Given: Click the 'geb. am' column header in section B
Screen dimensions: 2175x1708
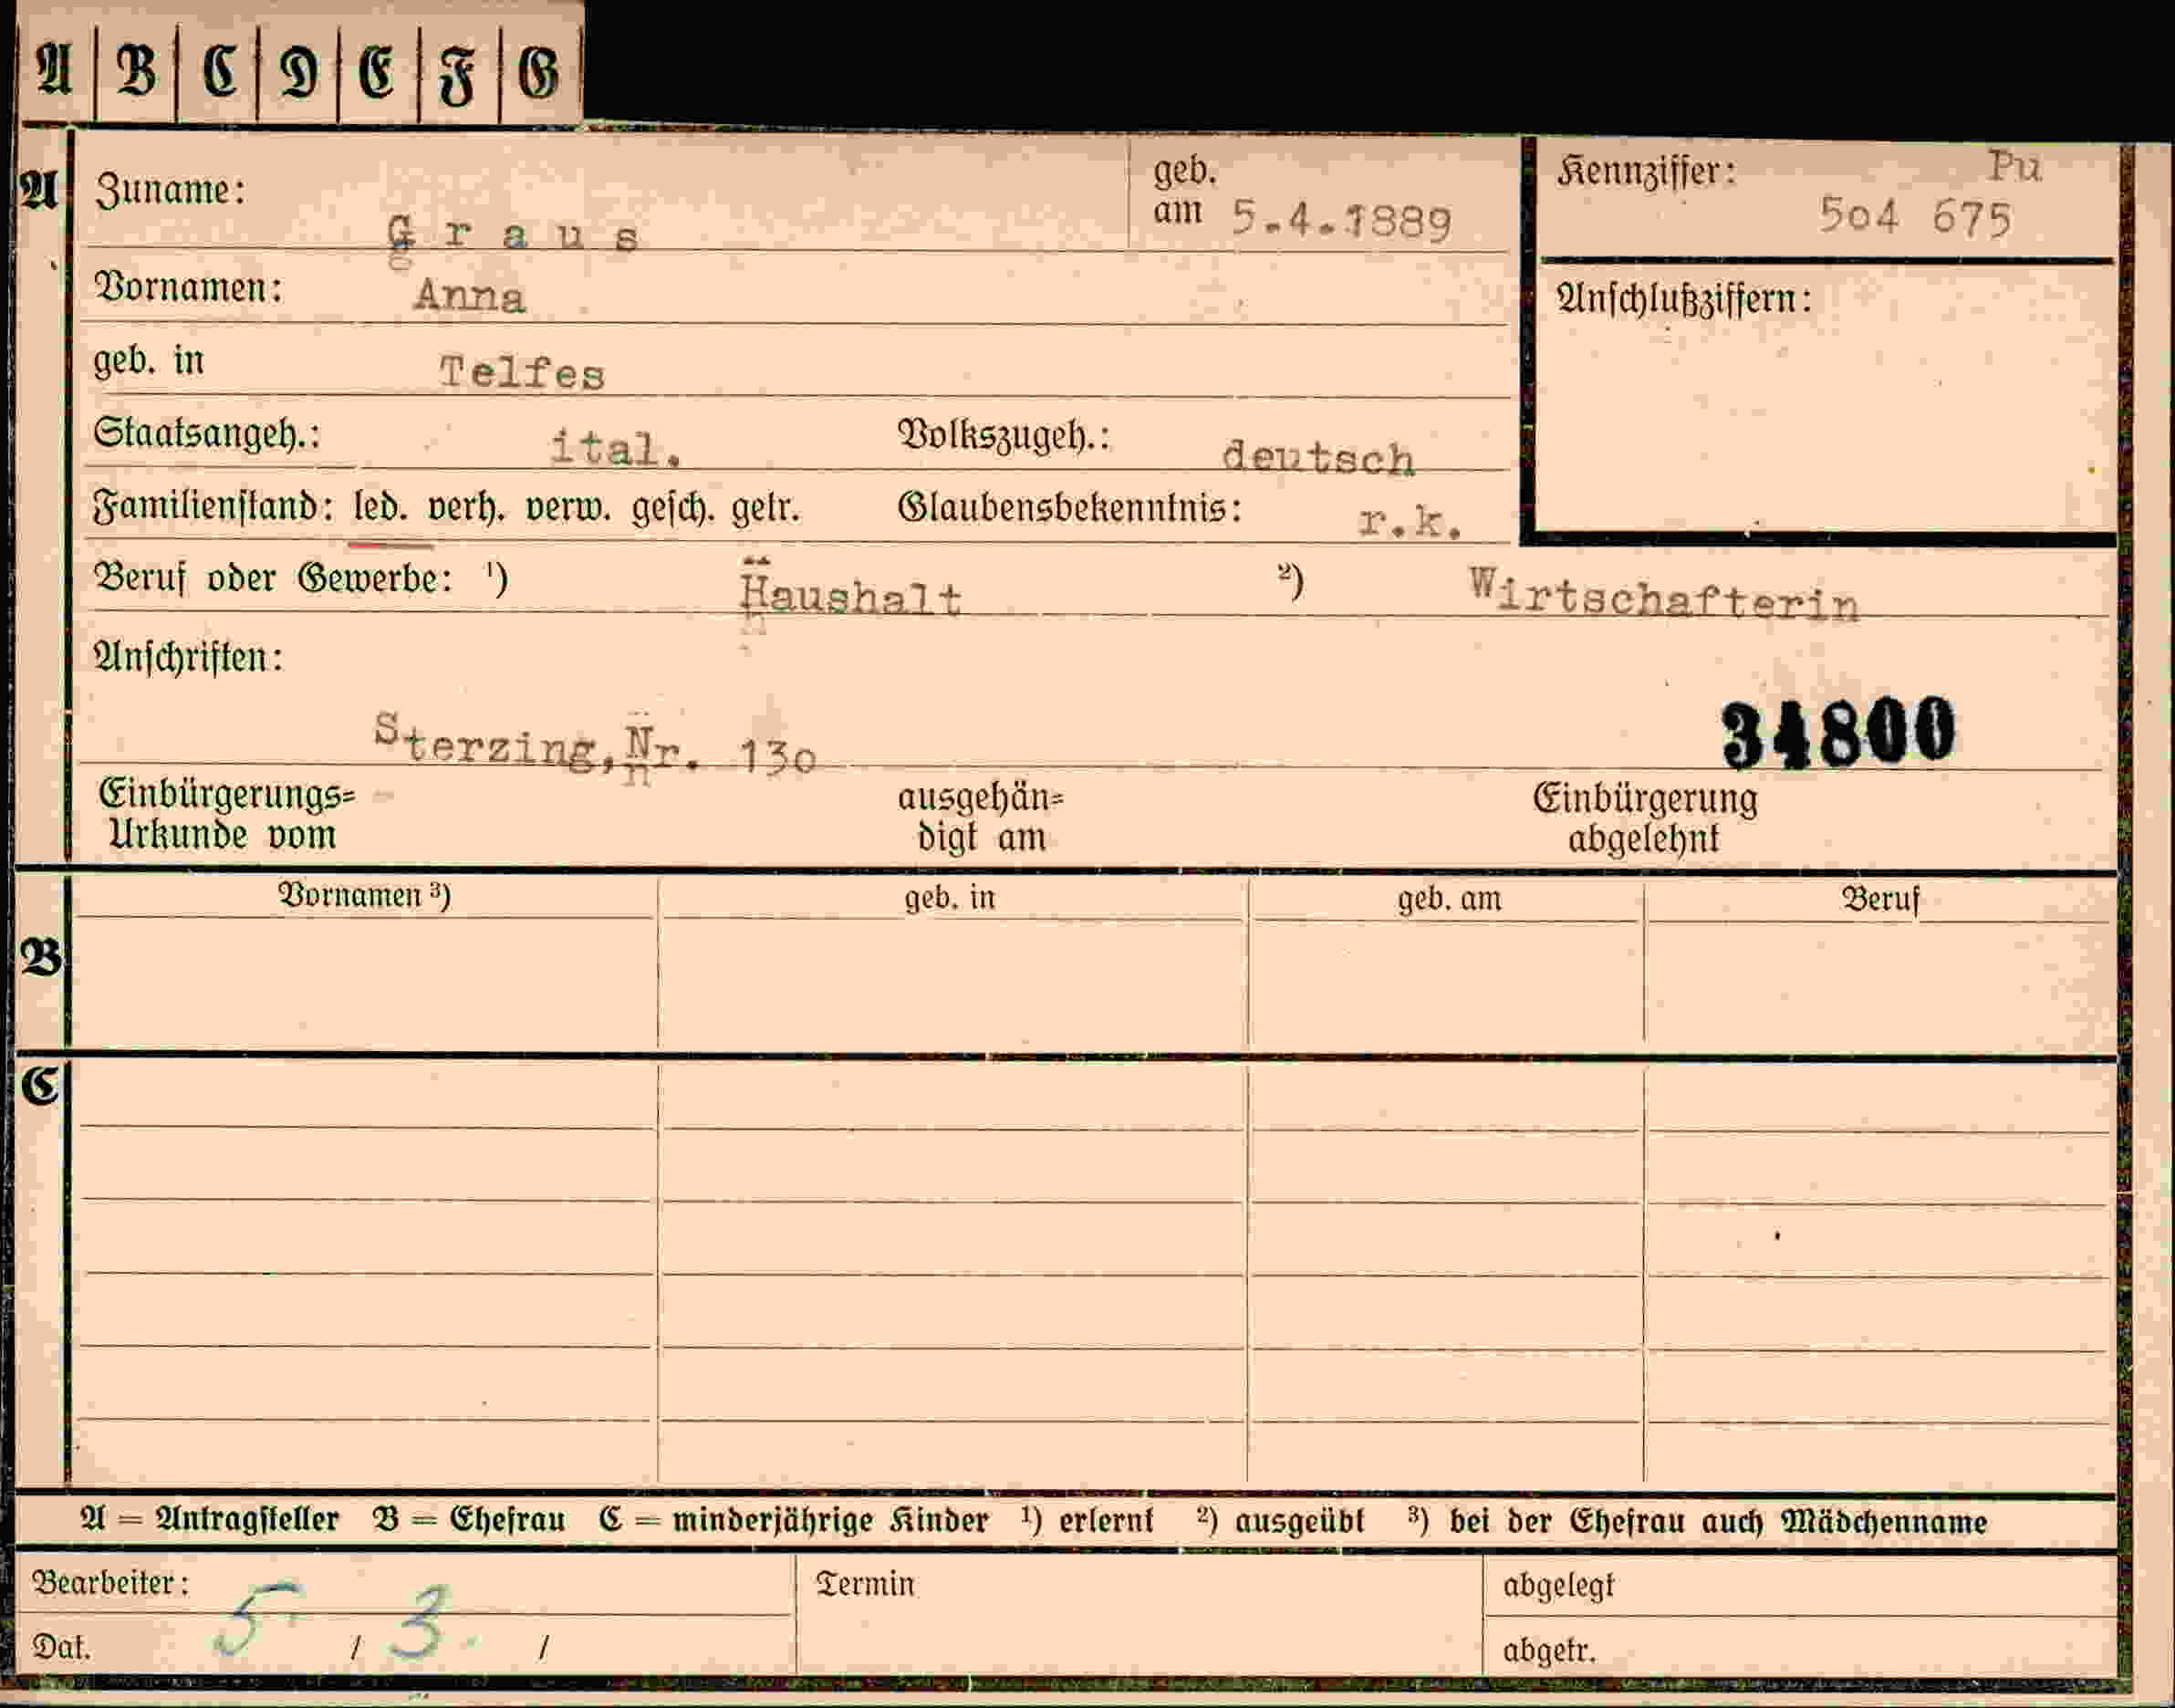Looking at the screenshot, I should (x=1449, y=899).
